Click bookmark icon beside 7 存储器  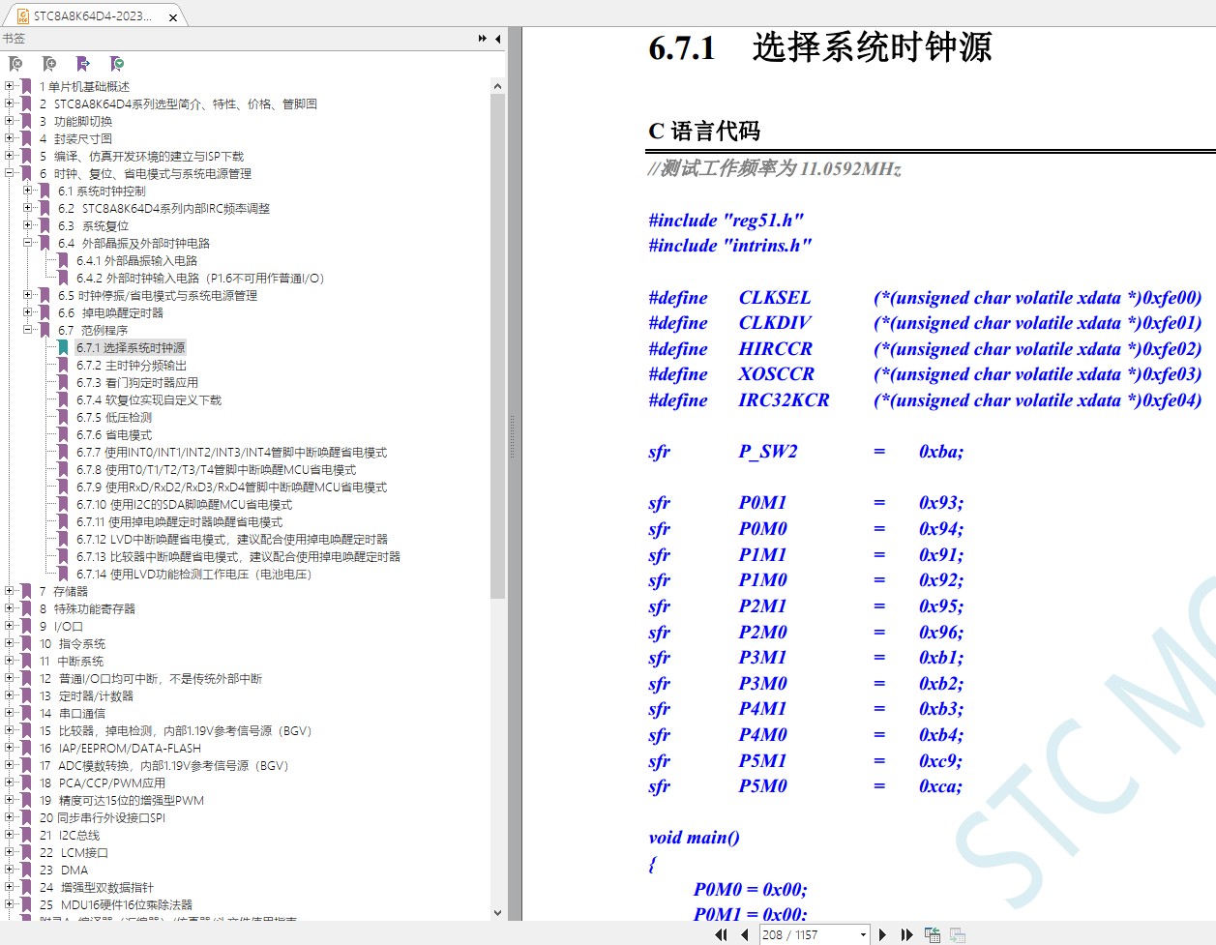(27, 591)
